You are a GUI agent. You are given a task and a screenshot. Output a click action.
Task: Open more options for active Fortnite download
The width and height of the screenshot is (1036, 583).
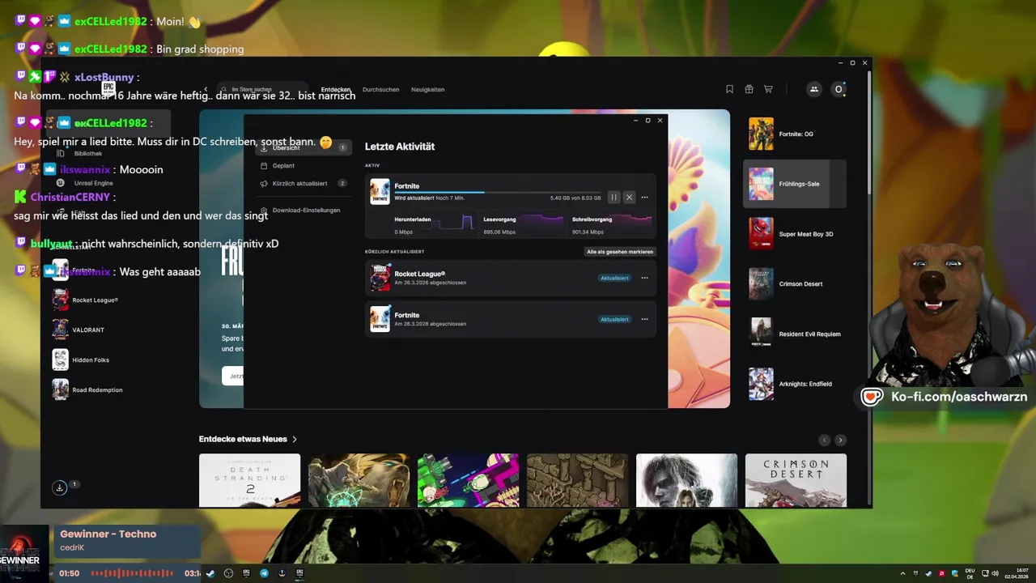(644, 198)
